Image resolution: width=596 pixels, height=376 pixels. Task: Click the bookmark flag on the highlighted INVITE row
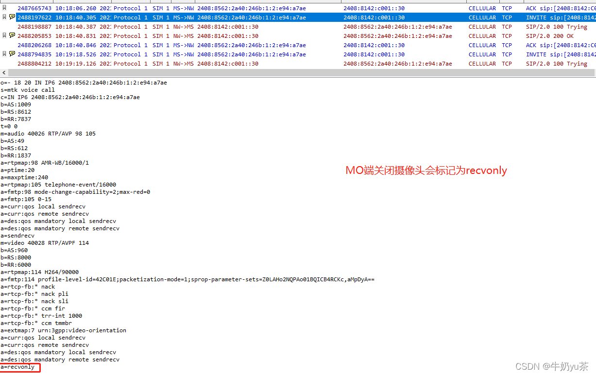[4, 17]
